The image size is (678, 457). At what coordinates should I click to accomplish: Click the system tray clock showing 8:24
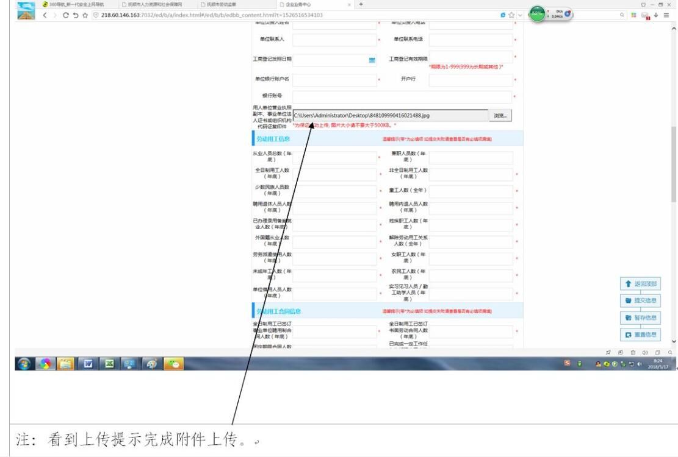pos(658,364)
